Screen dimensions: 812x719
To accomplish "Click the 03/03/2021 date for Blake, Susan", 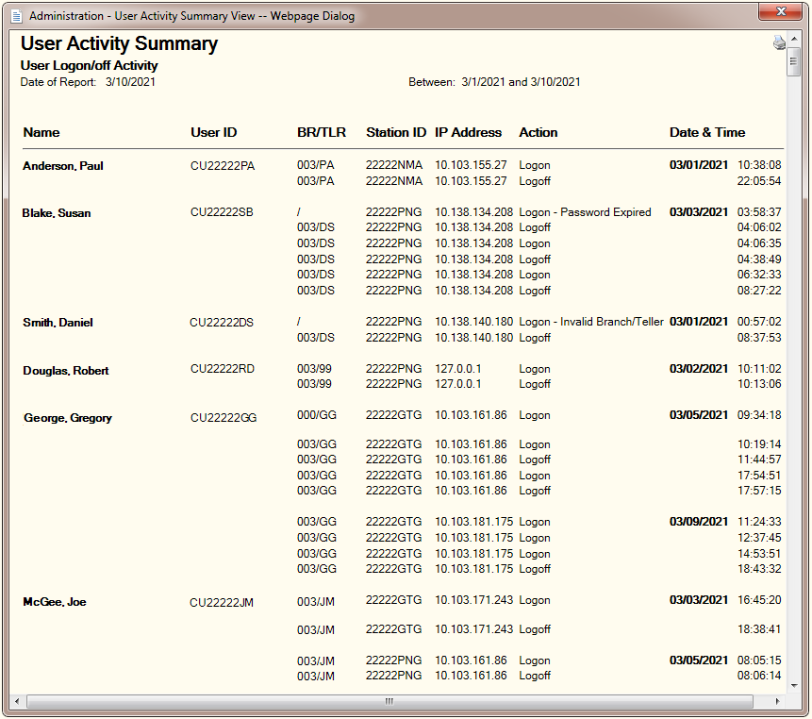I will coord(699,212).
